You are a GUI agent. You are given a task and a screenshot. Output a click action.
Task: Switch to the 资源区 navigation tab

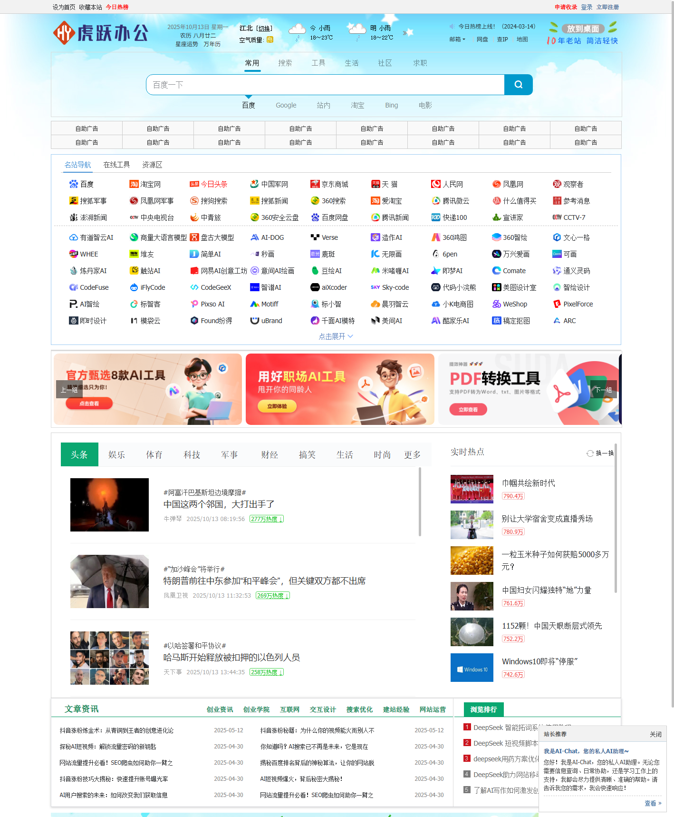click(152, 165)
